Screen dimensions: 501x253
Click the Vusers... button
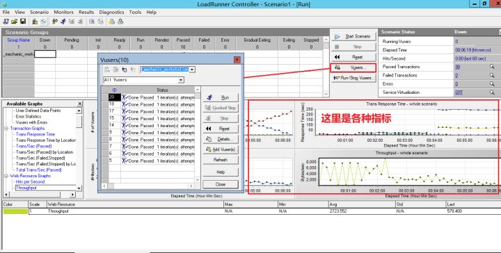pyautogui.click(x=353, y=67)
